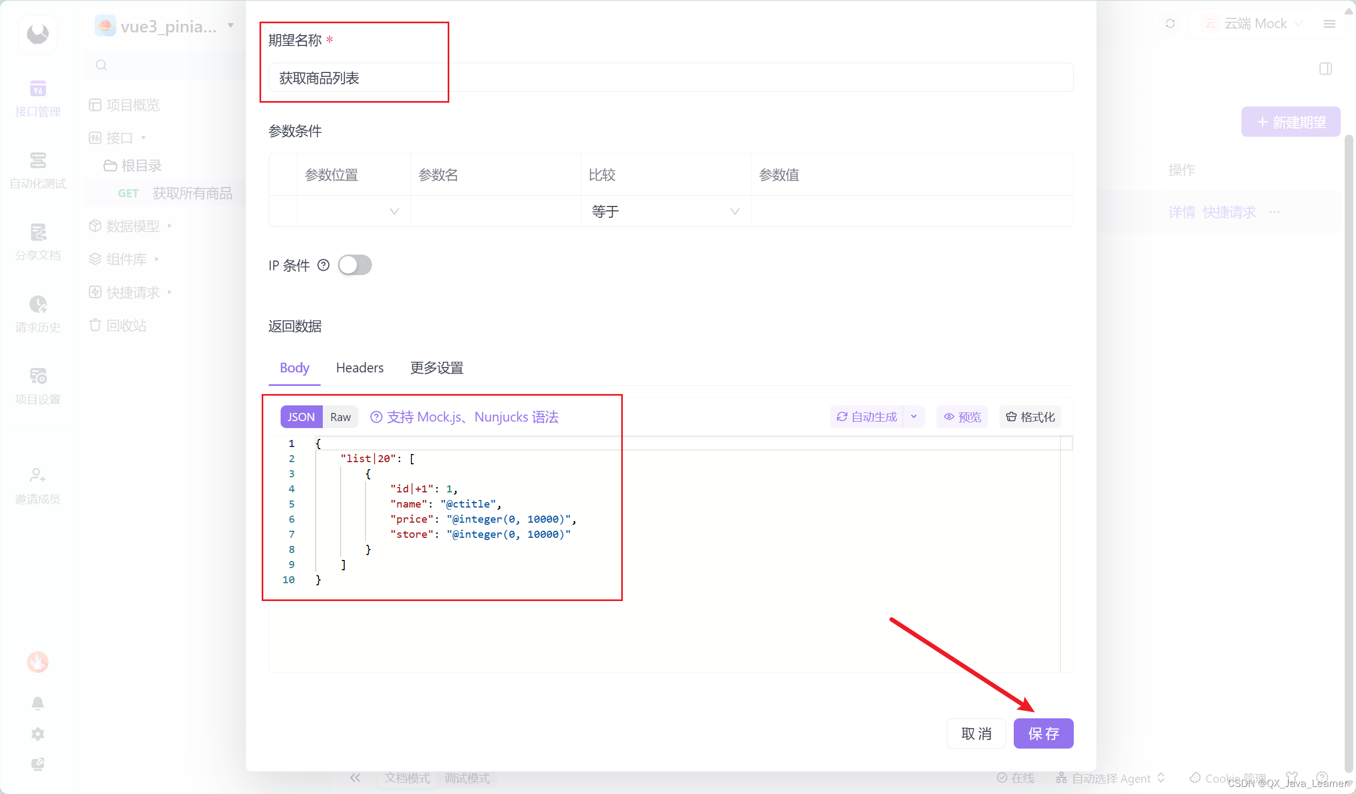
Task: Switch to the 更多设置 tab
Action: pos(436,368)
